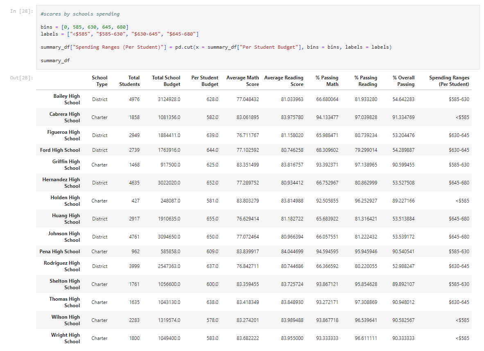Select the "Ford High School" row label
This screenshot has height=351, width=484.
(x=60, y=150)
